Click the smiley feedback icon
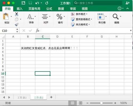 [120, 9]
